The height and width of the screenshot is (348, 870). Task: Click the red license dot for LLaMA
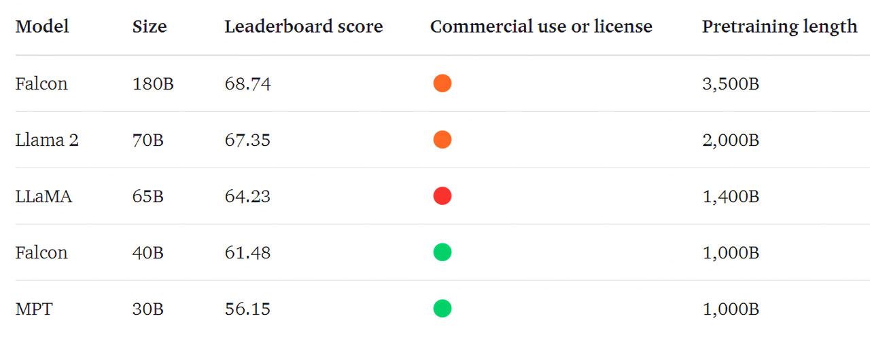tap(442, 196)
